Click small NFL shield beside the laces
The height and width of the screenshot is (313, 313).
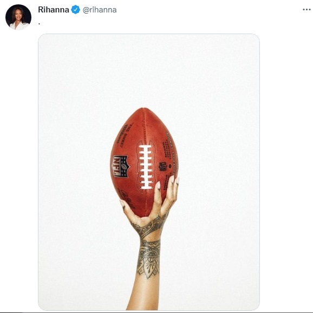click(162, 166)
